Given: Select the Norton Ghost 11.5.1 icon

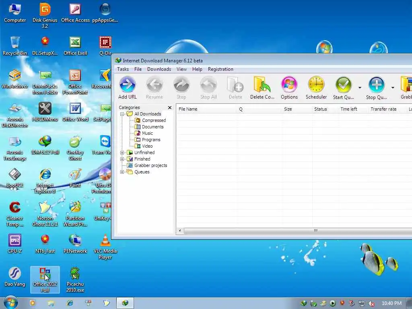Looking at the screenshot, I should (x=45, y=214).
